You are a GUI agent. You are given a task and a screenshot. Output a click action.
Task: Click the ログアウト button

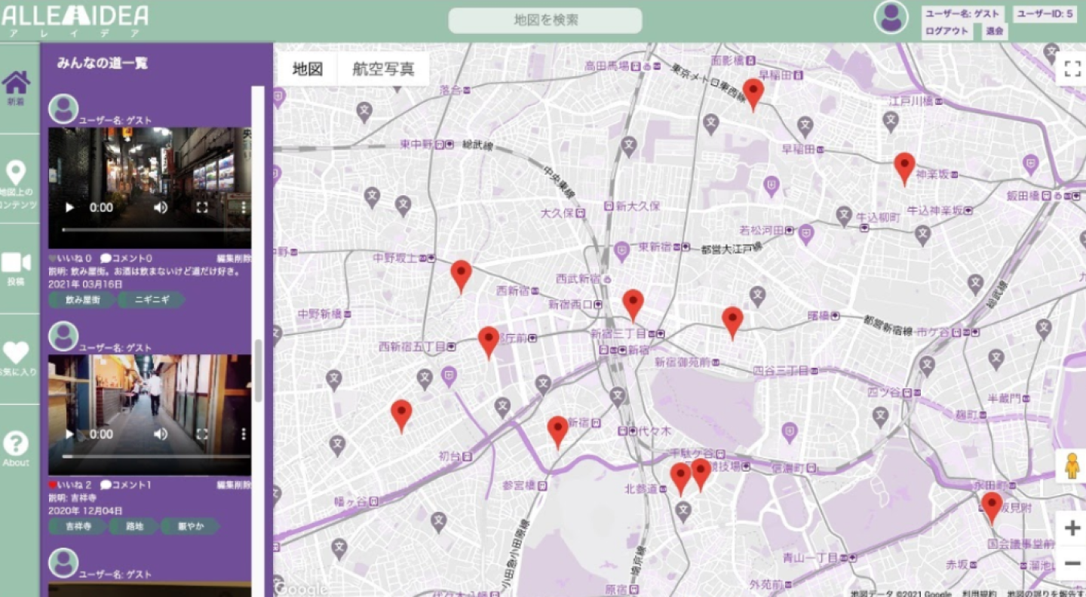click(946, 32)
